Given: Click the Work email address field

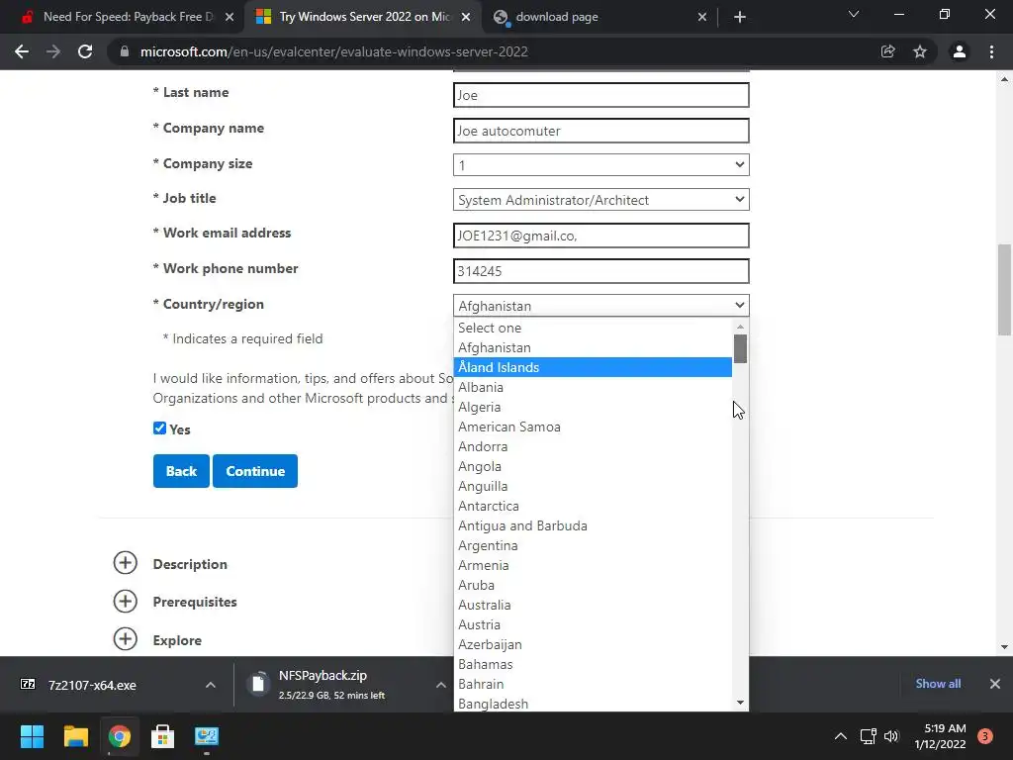Looking at the screenshot, I should pyautogui.click(x=600, y=236).
